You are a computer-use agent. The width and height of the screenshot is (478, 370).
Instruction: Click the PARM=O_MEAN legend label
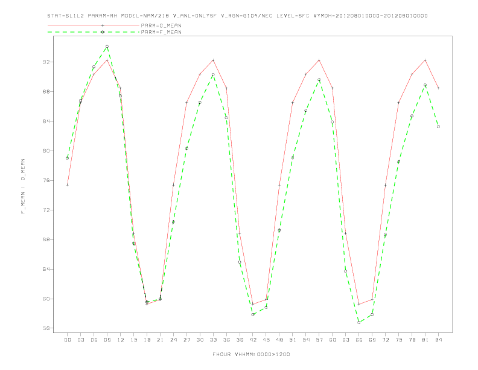pyautogui.click(x=161, y=25)
